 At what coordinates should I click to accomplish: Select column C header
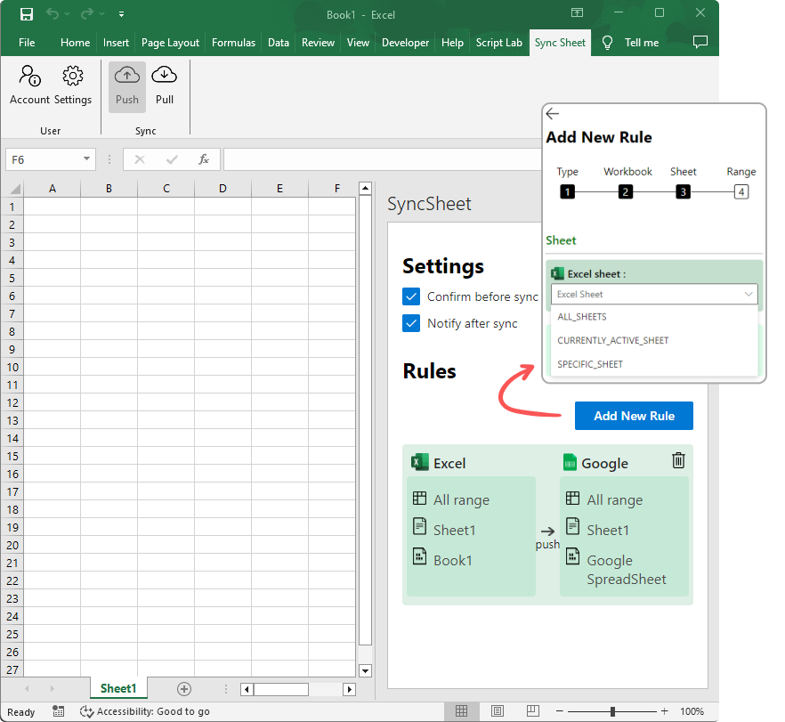pos(166,188)
